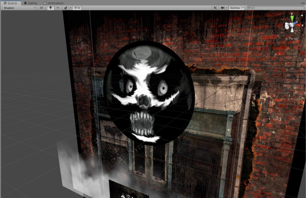Toggle scene lighting with the lightbulb icon
Screen dimensions: 306x198
[x=51, y=8]
